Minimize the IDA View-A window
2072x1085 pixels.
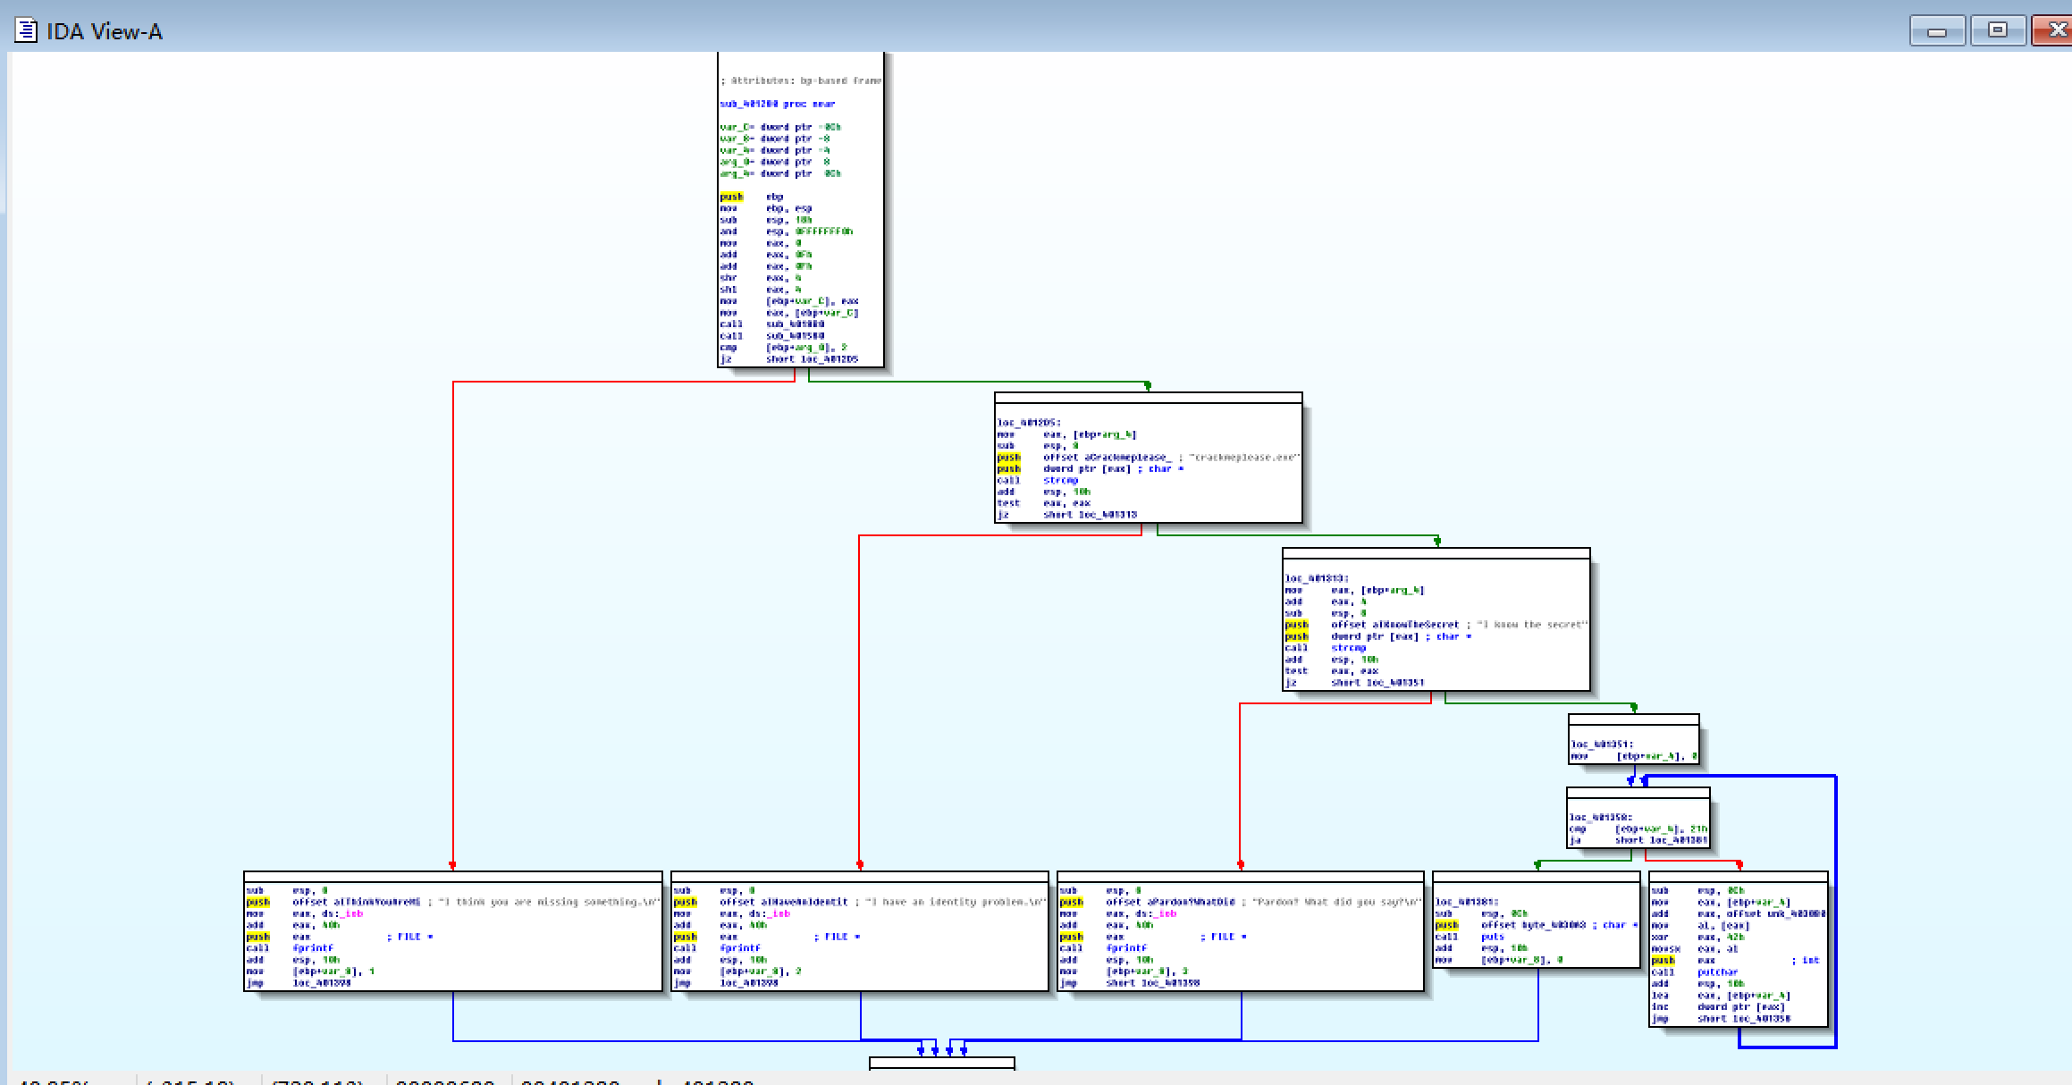pyautogui.click(x=1936, y=31)
